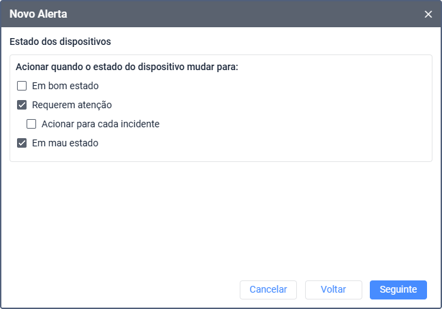The image size is (442, 309).
Task: Click the Em bom estado label text
Action: click(x=65, y=86)
